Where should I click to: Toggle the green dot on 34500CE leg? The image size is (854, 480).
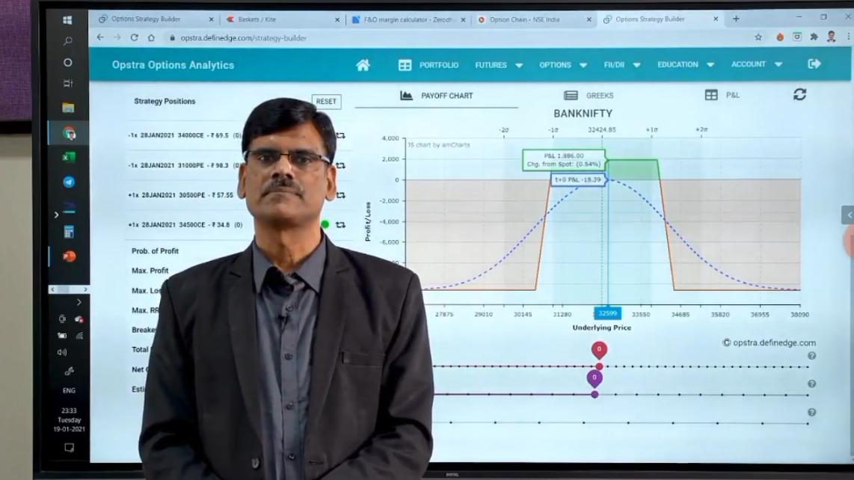pos(325,224)
